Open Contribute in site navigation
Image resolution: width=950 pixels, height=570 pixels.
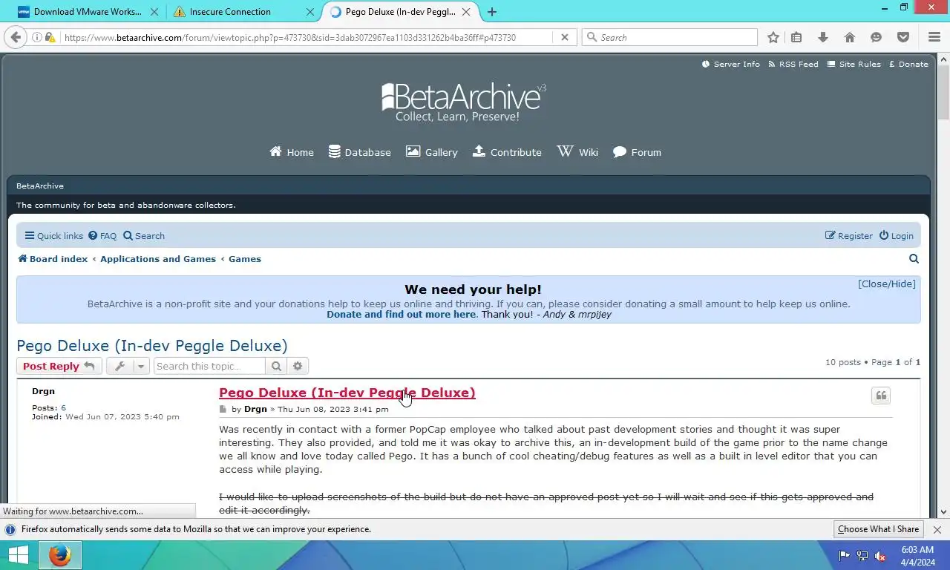coord(507,152)
